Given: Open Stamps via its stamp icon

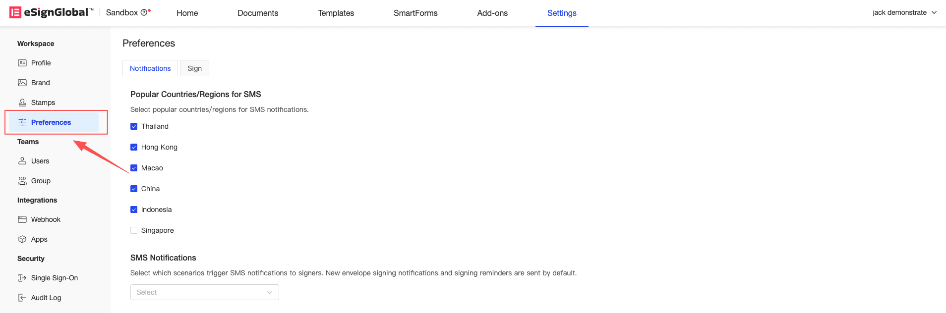Looking at the screenshot, I should pos(22,103).
